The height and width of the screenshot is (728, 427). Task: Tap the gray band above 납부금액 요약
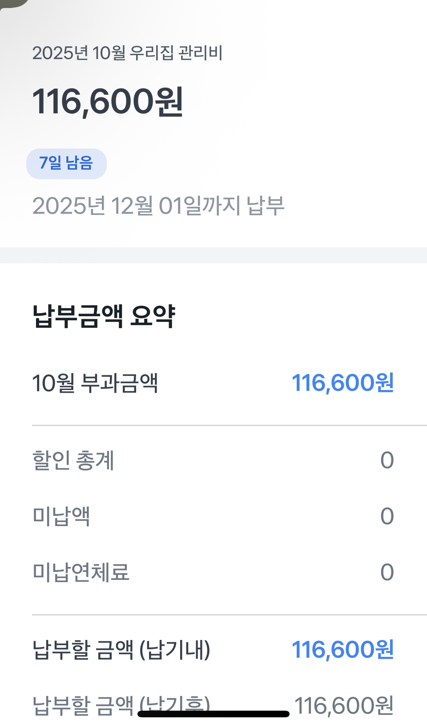[x=213, y=255]
